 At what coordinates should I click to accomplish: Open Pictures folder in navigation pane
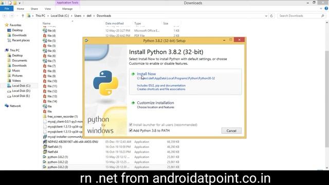[x=17, y=76]
